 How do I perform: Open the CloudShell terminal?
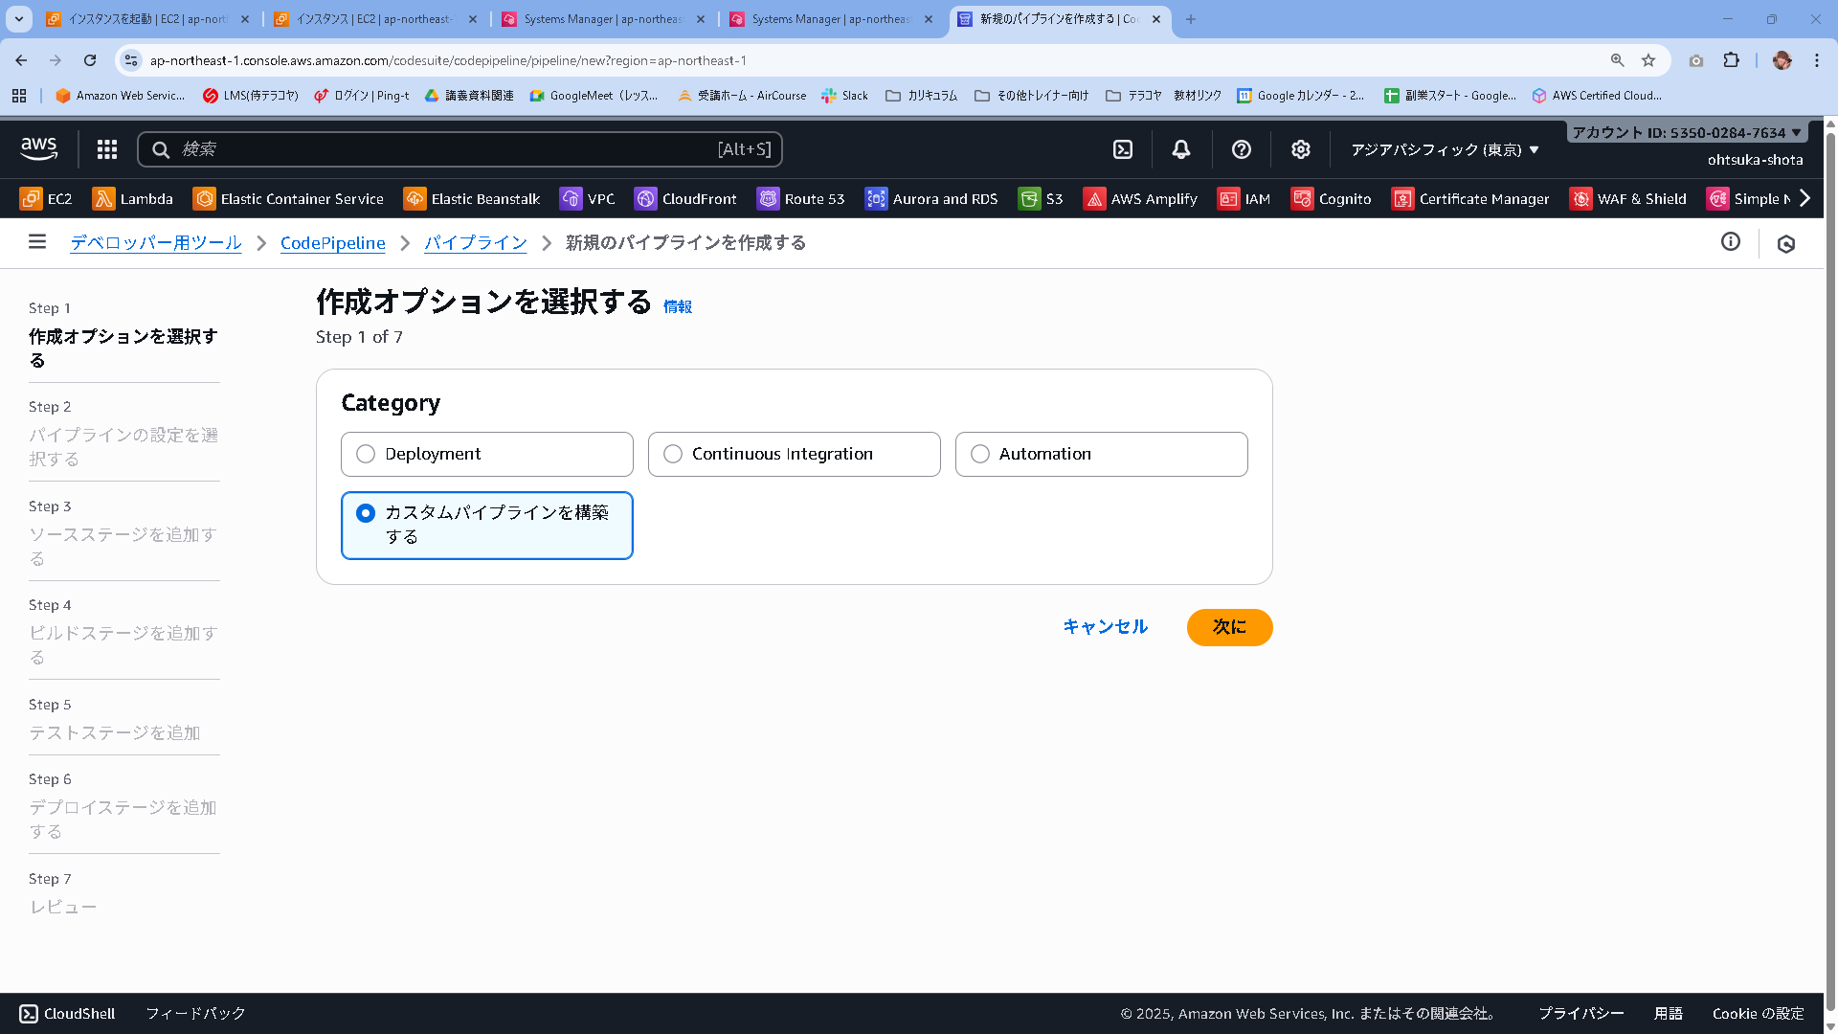pos(66,1013)
